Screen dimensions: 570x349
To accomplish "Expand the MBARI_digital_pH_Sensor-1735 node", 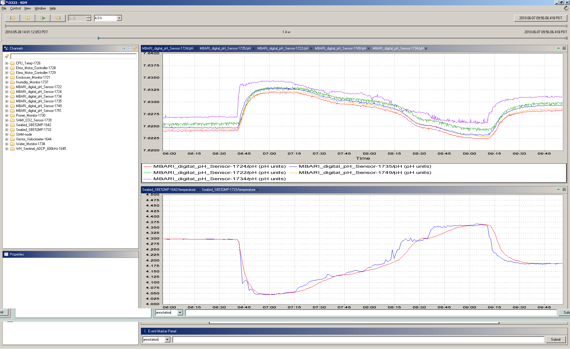I will coord(7,101).
